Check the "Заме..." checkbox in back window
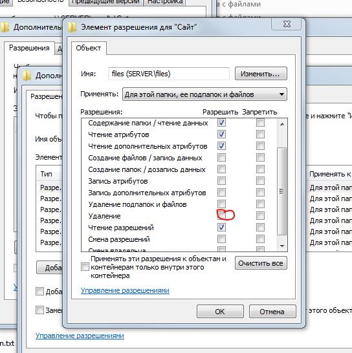The image size is (352, 353). pos(39,310)
